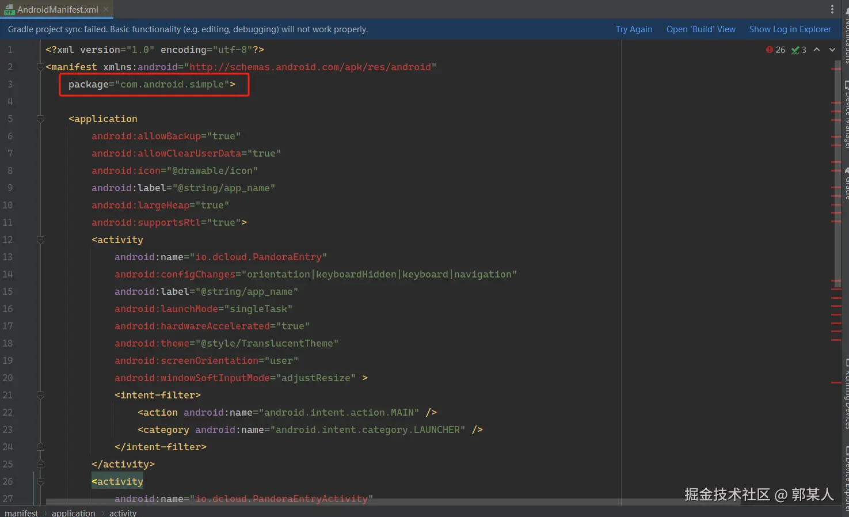Click the package="com.android.simple" attribute text
The width and height of the screenshot is (849, 517).
tap(152, 85)
